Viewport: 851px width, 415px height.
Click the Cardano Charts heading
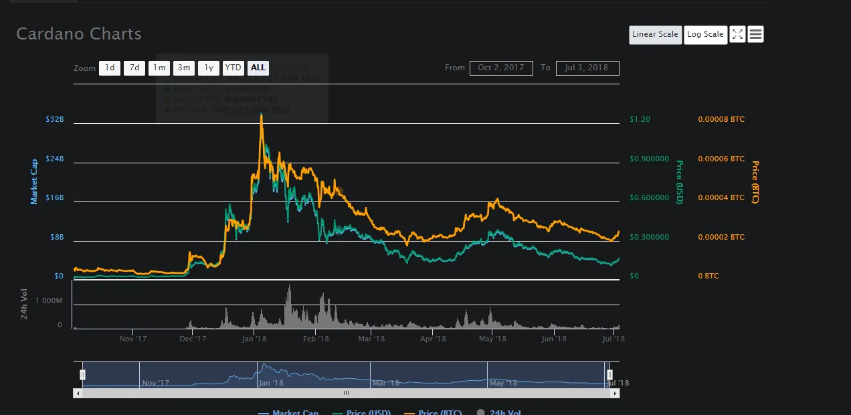click(x=79, y=33)
